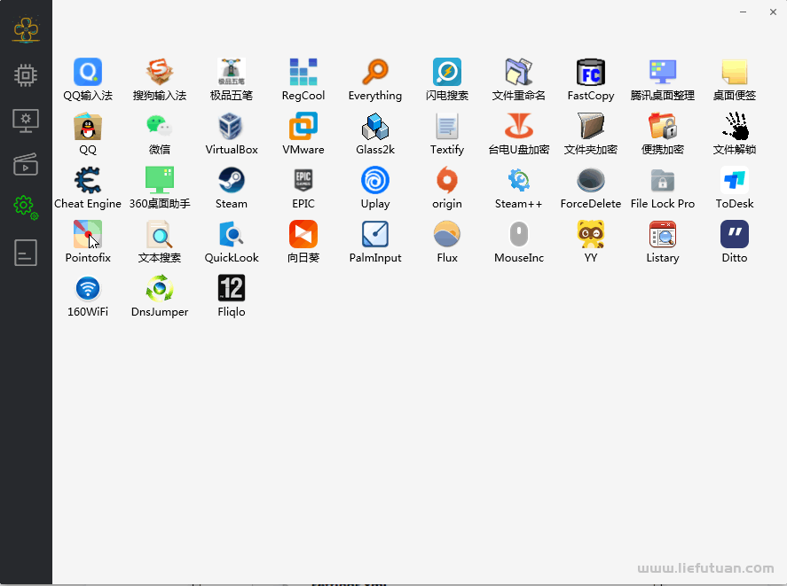The height and width of the screenshot is (586, 787).
Task: Close the toolbox window
Action: tap(773, 12)
